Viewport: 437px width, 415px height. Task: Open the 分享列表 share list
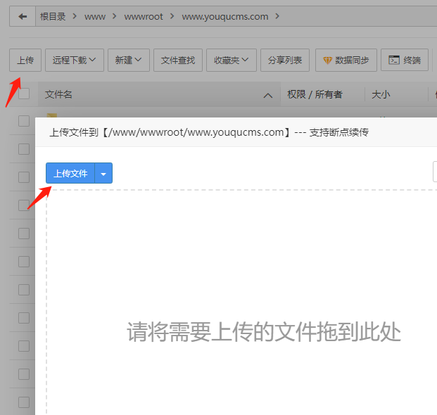(285, 60)
